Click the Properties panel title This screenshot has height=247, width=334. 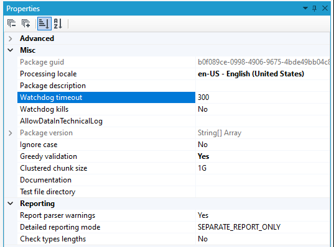pyautogui.click(x=23, y=9)
